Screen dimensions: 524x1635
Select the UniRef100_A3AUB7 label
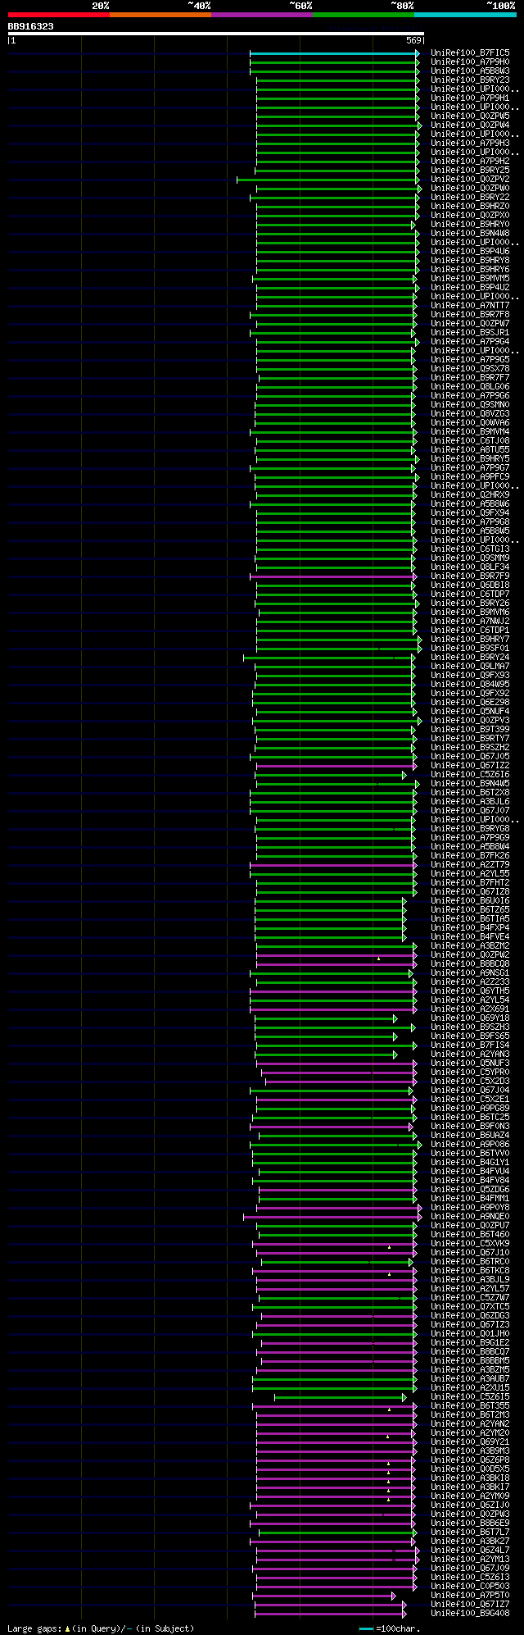click(470, 1379)
